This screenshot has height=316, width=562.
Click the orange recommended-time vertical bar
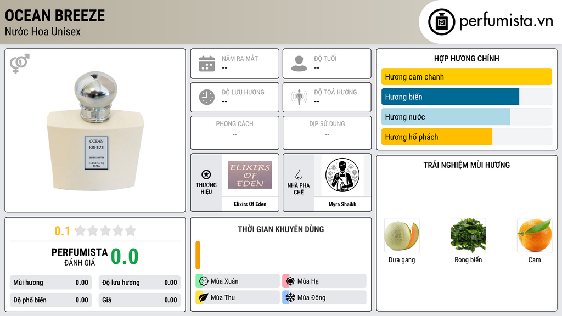pyautogui.click(x=198, y=255)
